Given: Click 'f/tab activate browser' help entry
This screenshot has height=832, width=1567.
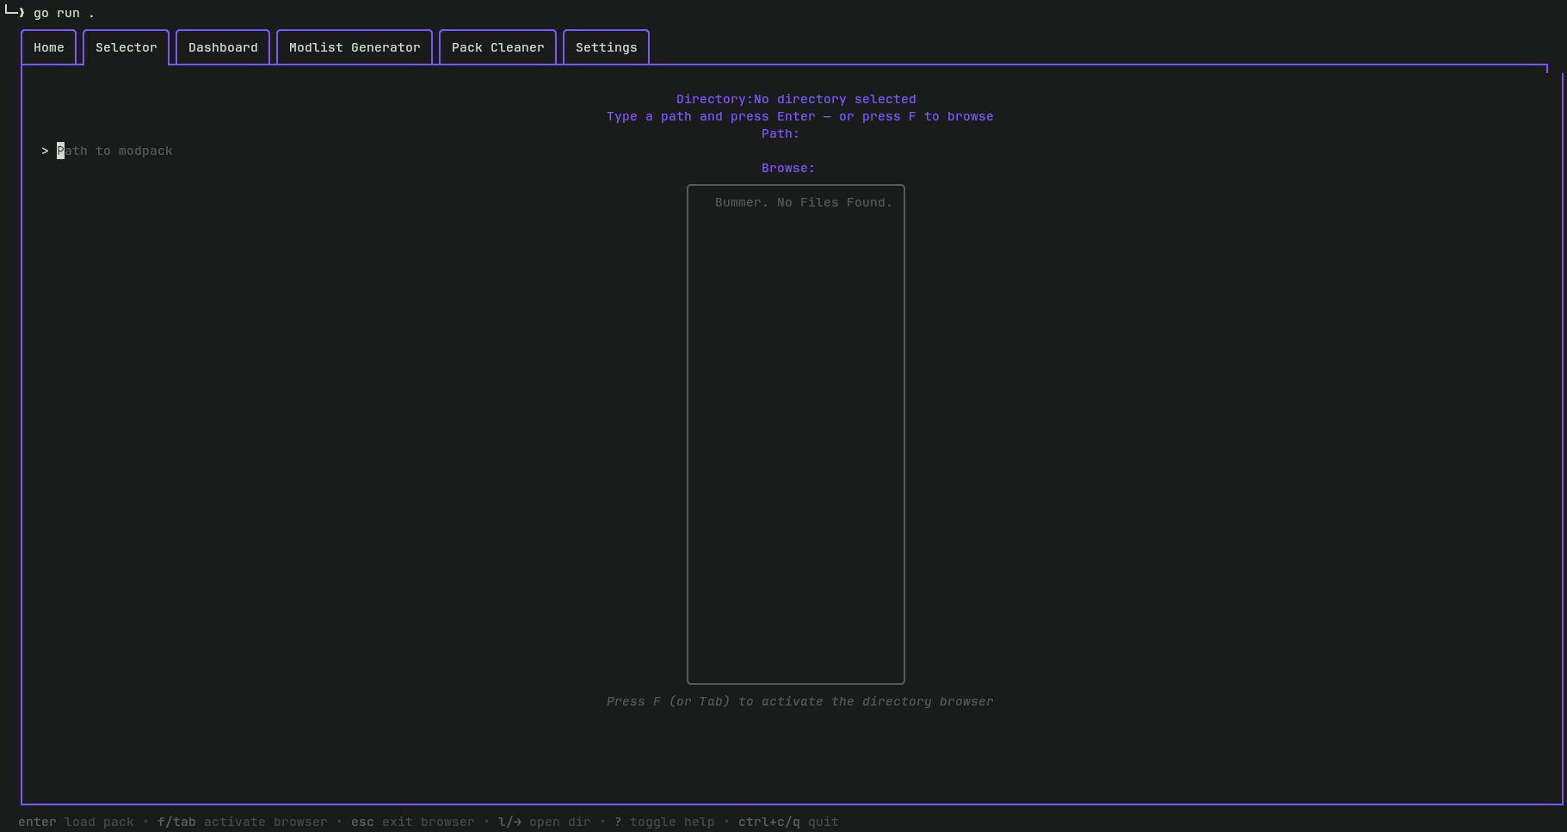Looking at the screenshot, I should pyautogui.click(x=243, y=822).
